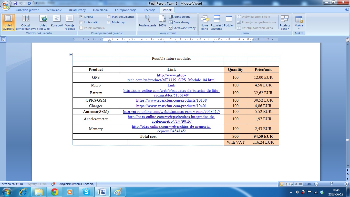Open the Zoom dialog (Powiększenie)
The image size is (350, 197).
147,21
